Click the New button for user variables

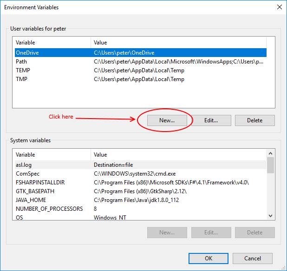coord(167,120)
